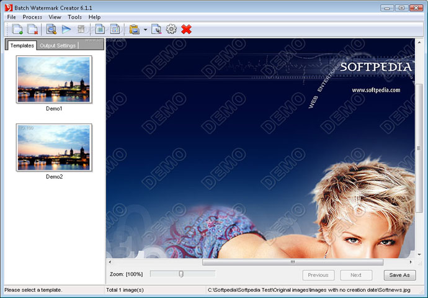428x298 pixels.
Task: Click the add new image toolbar icon
Action: pyautogui.click(x=17, y=29)
